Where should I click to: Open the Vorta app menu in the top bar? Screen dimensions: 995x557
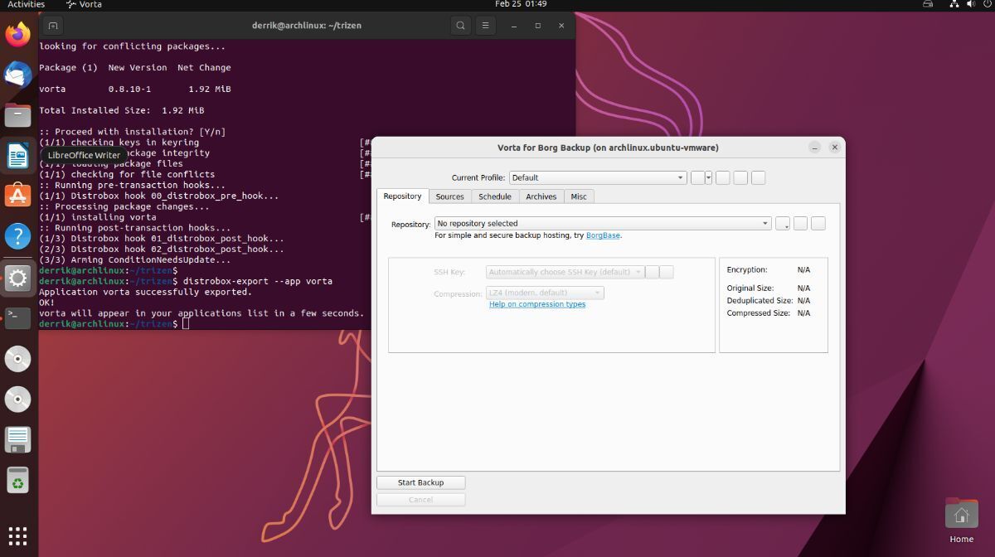(85, 4)
